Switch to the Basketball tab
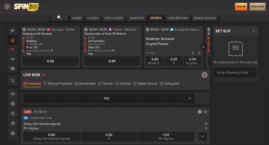269x145 pixels. click(85, 84)
